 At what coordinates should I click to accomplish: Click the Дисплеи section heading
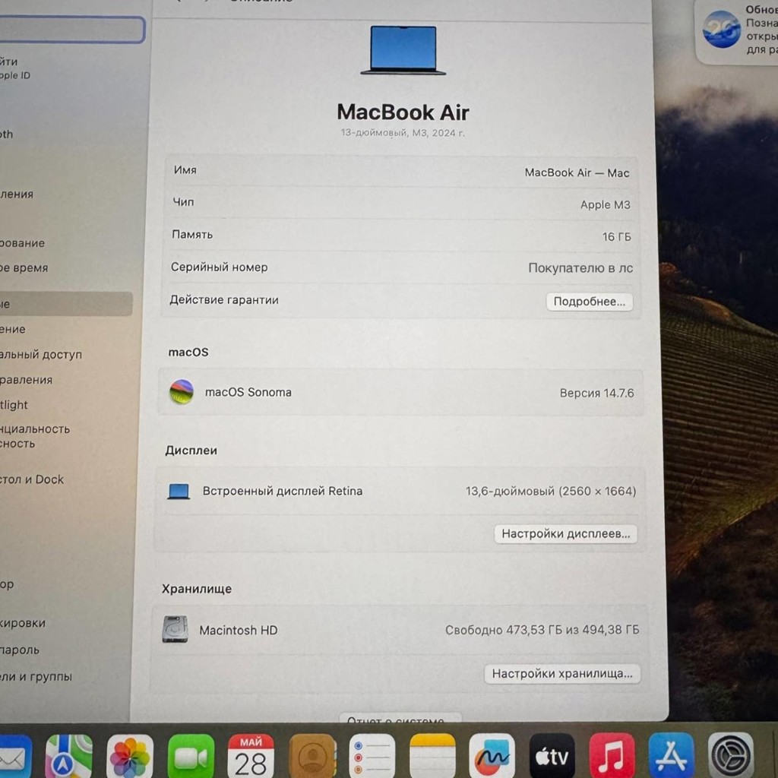[191, 450]
